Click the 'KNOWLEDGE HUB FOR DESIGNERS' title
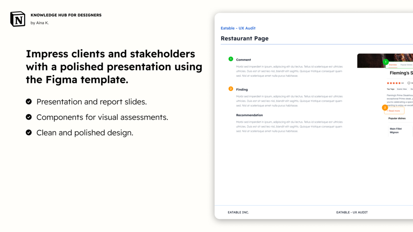Viewport: 413px width, 232px height. pyautogui.click(x=66, y=15)
